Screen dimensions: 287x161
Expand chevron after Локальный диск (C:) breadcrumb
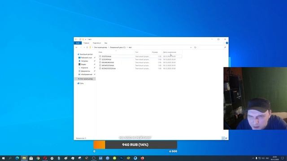(x=127, y=47)
